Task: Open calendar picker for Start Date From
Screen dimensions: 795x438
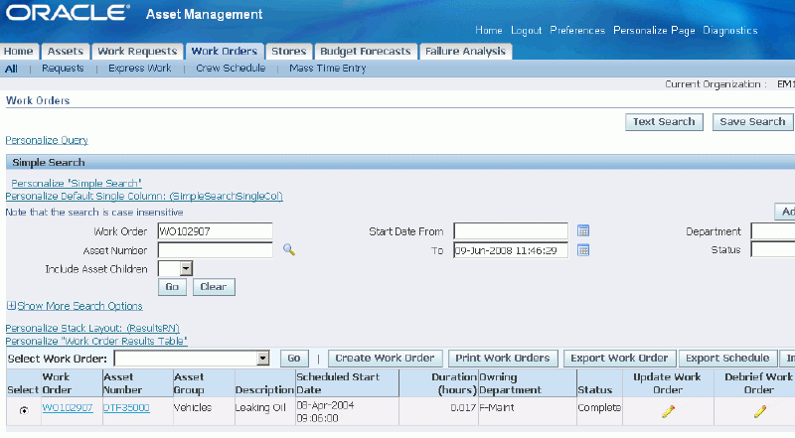Action: [x=583, y=231]
